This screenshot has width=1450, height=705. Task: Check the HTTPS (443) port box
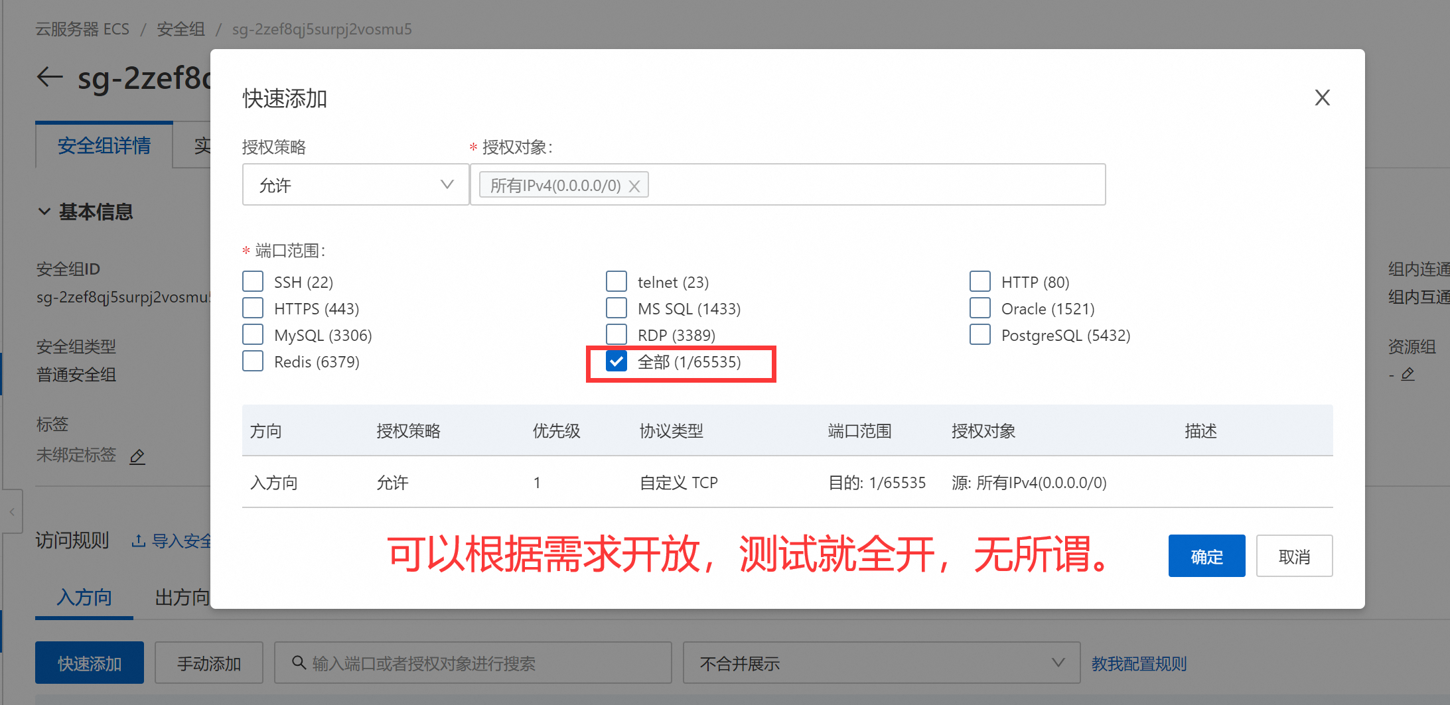(253, 308)
